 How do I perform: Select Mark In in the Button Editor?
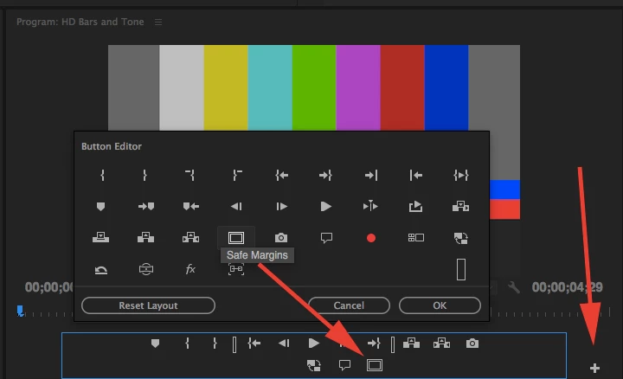click(x=102, y=175)
